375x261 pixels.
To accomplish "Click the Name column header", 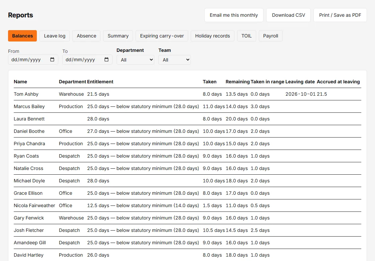I will tap(20, 82).
